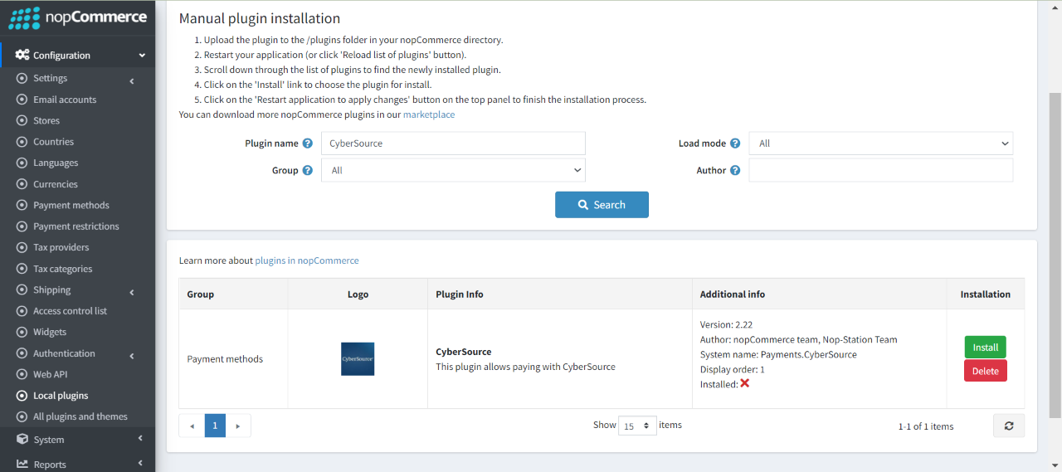Open the Group dropdown
Screen dimensions: 1062x472
pos(453,170)
